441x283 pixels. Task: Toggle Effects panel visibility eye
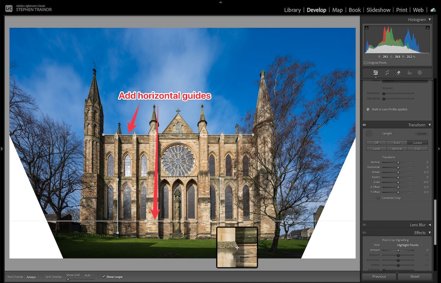click(x=364, y=233)
